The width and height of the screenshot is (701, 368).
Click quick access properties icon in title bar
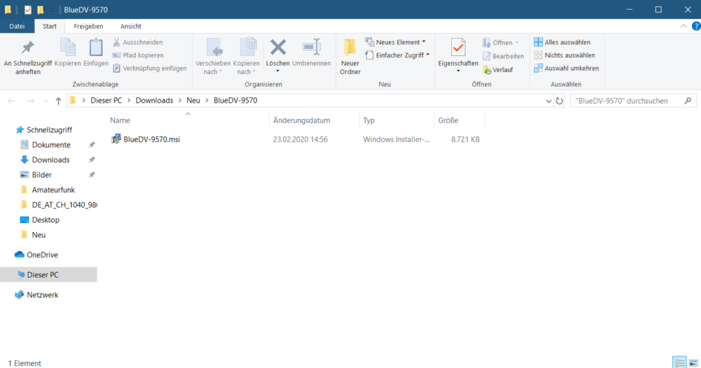(27, 10)
